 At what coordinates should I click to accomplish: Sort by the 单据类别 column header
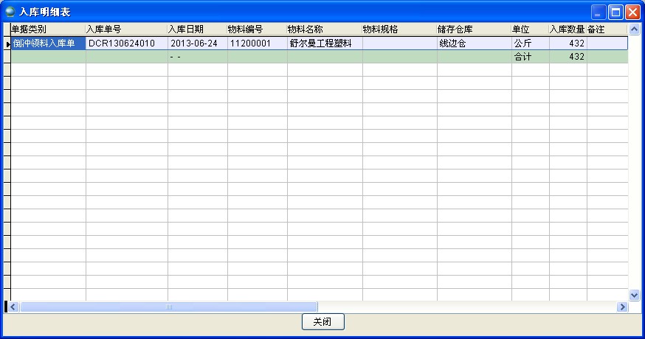coord(48,29)
